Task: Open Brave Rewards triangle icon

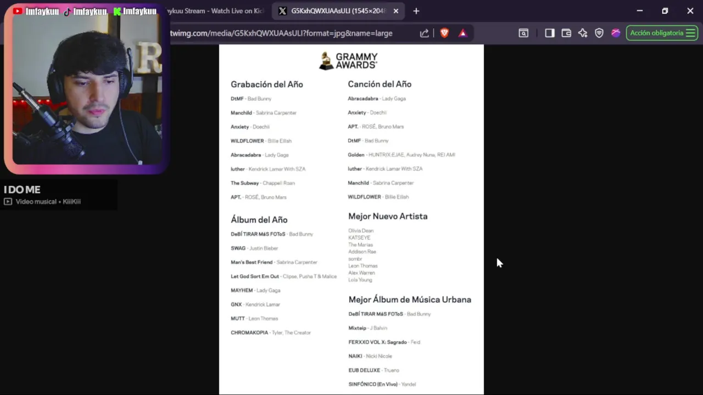Action: [x=462, y=33]
